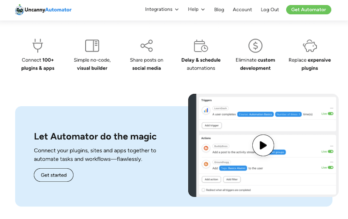Click the Let Automator do the magic heading
Image resolution: width=348 pixels, height=219 pixels.
coord(95,137)
